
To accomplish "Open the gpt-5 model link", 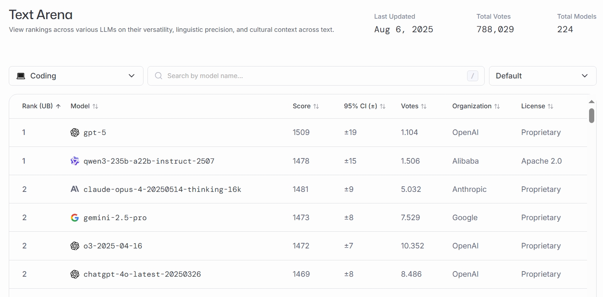I will (95, 133).
